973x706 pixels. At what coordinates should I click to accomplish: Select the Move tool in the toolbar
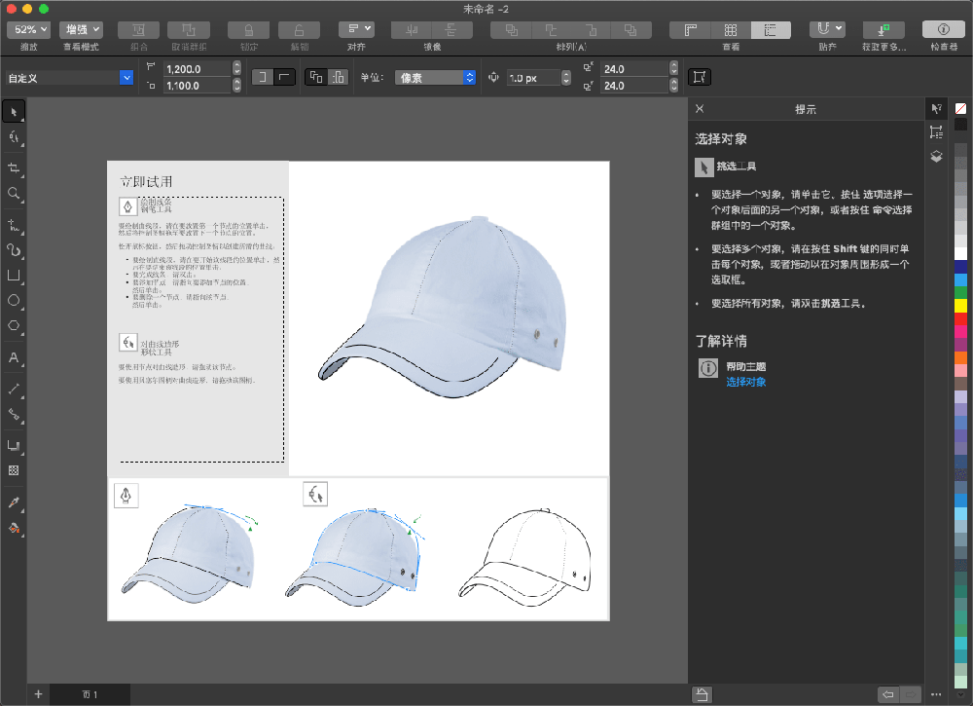(x=13, y=111)
